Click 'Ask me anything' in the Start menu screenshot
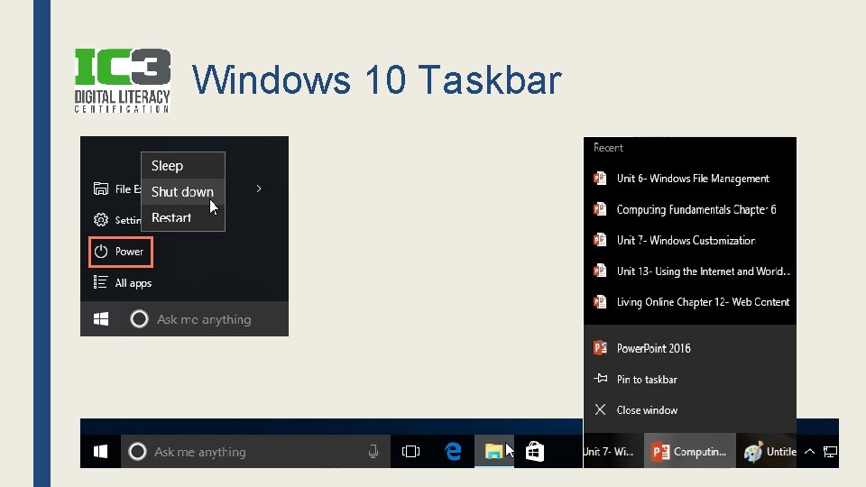 (x=204, y=319)
